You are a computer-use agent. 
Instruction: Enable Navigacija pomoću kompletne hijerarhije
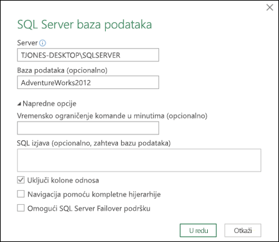(x=21, y=194)
